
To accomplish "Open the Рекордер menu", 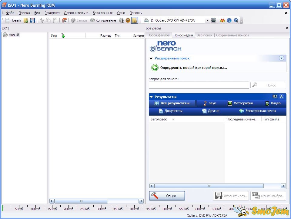I will click(x=52, y=13).
